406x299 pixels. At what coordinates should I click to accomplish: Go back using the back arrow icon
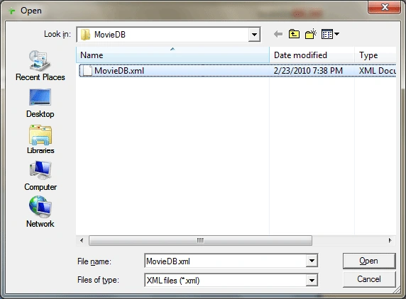pos(278,34)
